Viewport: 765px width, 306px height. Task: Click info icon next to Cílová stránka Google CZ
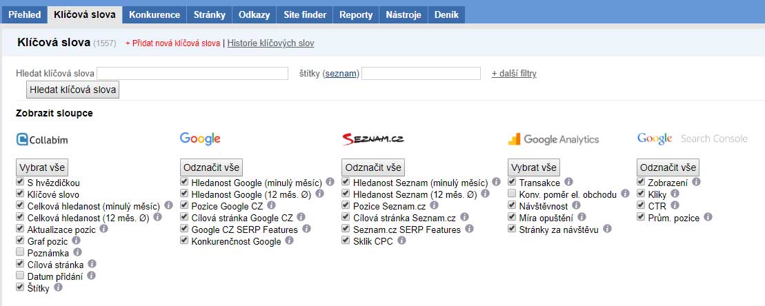pyautogui.click(x=301, y=217)
